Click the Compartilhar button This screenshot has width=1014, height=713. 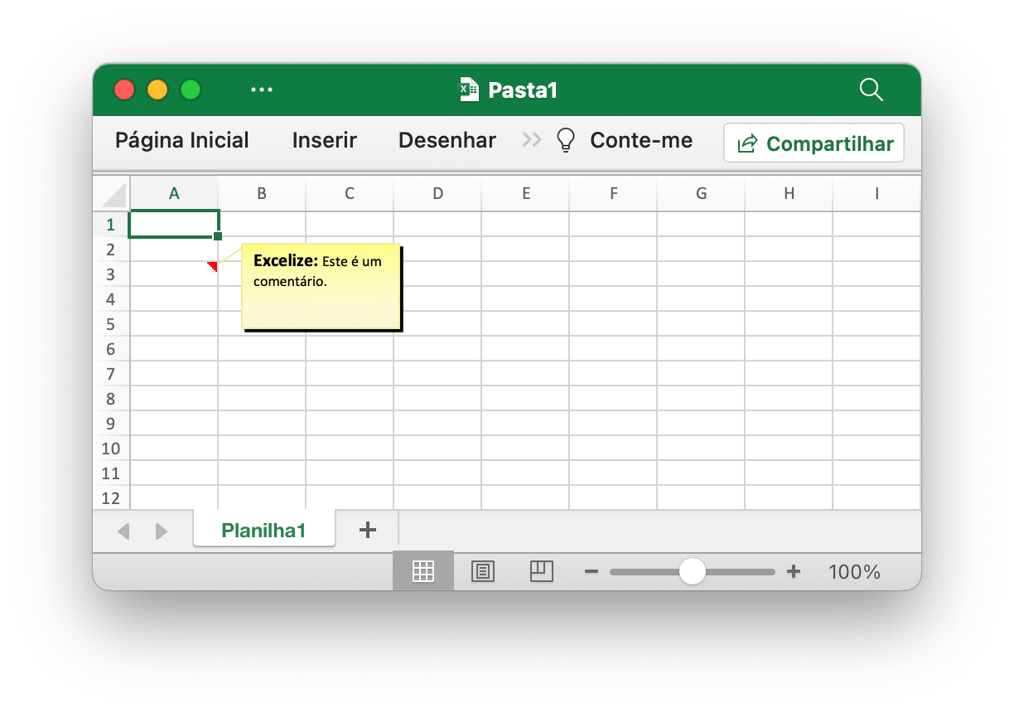click(x=814, y=143)
